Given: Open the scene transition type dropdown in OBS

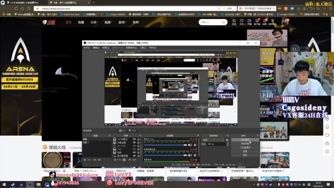Looking at the screenshot, I should click(213, 140).
